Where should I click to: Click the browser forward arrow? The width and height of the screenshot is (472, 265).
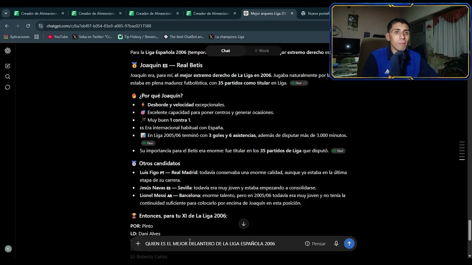click(17, 26)
